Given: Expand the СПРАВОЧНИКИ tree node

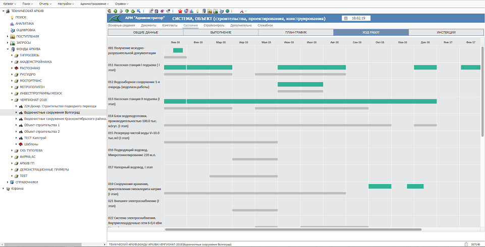Looking at the screenshot, I should (x=8, y=182).
